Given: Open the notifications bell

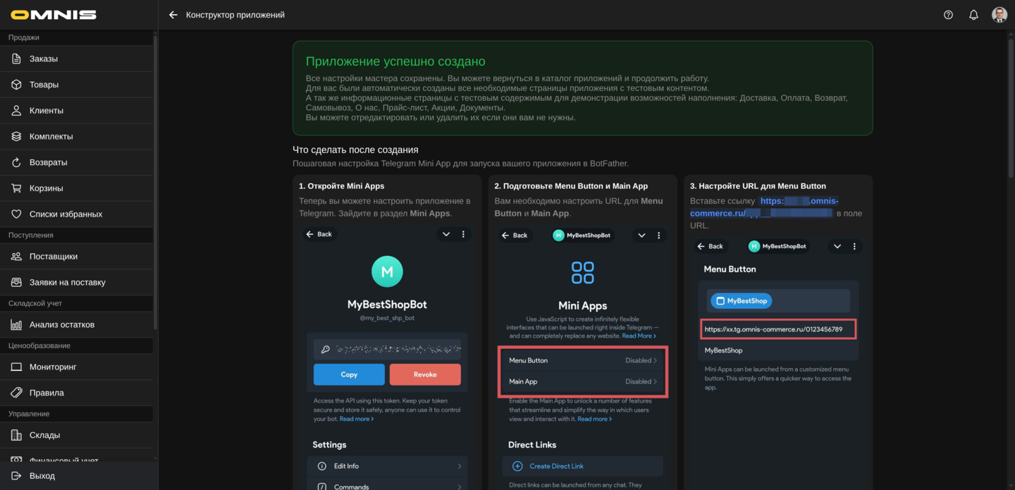Looking at the screenshot, I should coord(973,15).
